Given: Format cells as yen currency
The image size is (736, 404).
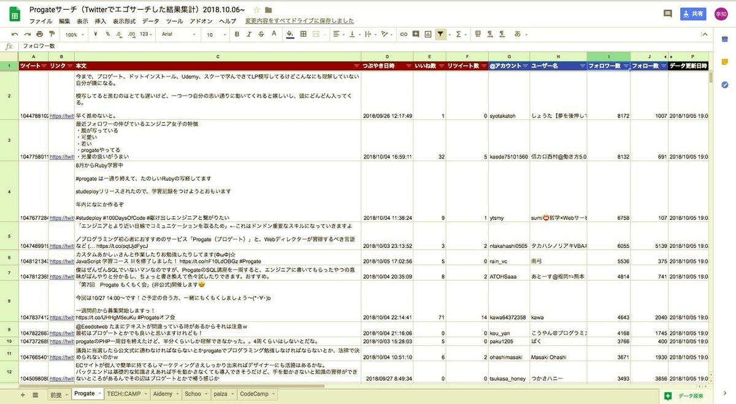Looking at the screenshot, I should (x=97, y=34).
